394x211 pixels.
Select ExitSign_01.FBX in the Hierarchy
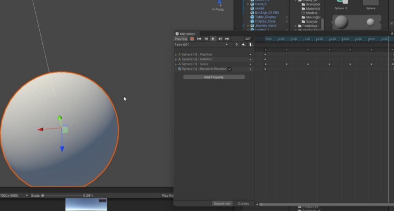[267, 13]
